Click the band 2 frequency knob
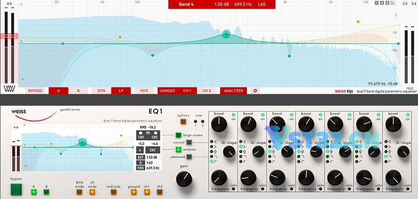The width and height of the screenshot is (418, 199). 248,178
